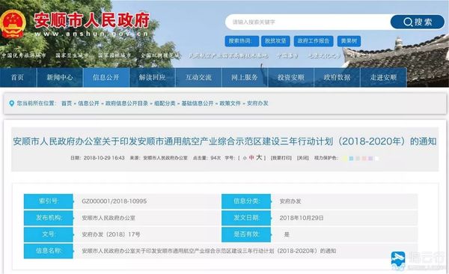Click the validity value 是
The width and height of the screenshot is (449, 274).
[287, 234]
